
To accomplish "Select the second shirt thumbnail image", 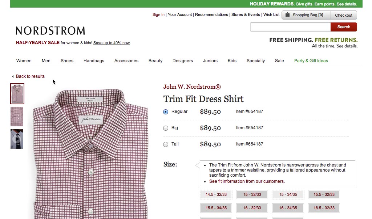I will pyautogui.click(x=17, y=117).
